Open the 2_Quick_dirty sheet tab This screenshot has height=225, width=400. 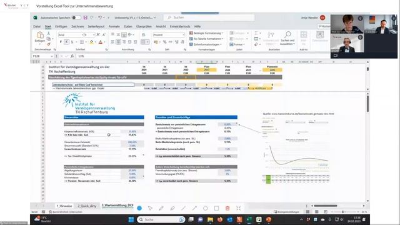87,206
